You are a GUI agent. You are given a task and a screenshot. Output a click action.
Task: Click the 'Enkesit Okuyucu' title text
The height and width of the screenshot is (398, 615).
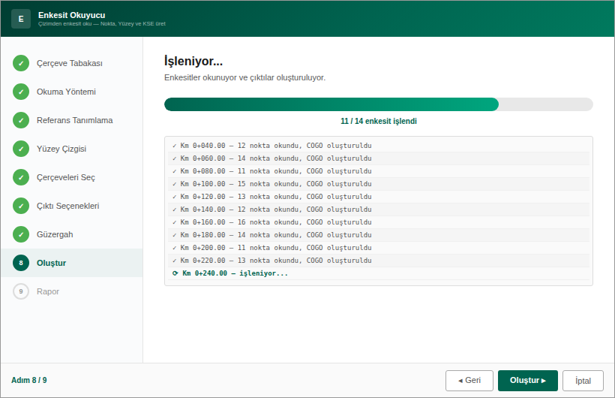pos(72,15)
